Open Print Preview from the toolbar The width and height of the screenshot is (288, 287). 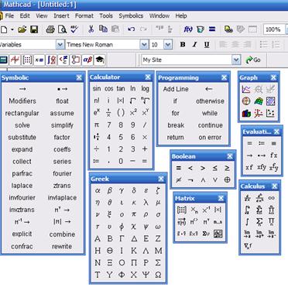pyautogui.click(x=62, y=29)
